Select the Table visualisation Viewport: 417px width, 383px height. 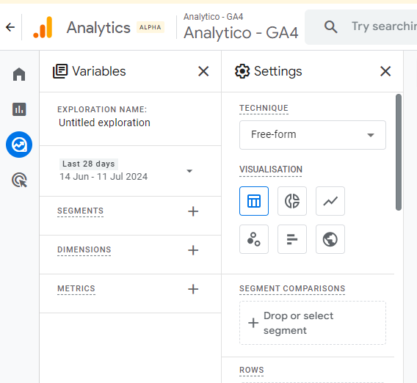click(x=254, y=201)
